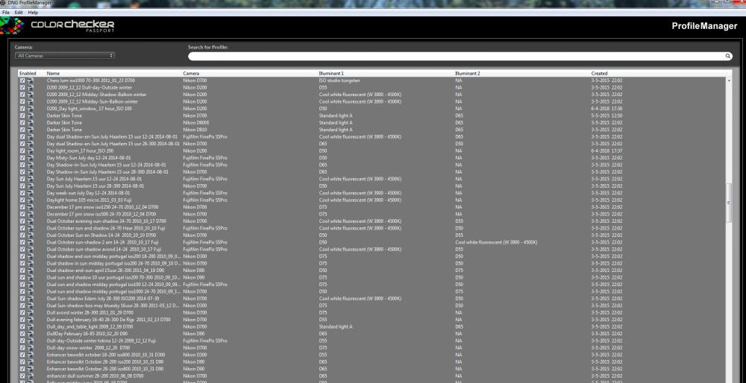Disable Dual Sun-shadow-bos may bluesky profile
This screenshot has width=746, height=383.
click(x=22, y=306)
